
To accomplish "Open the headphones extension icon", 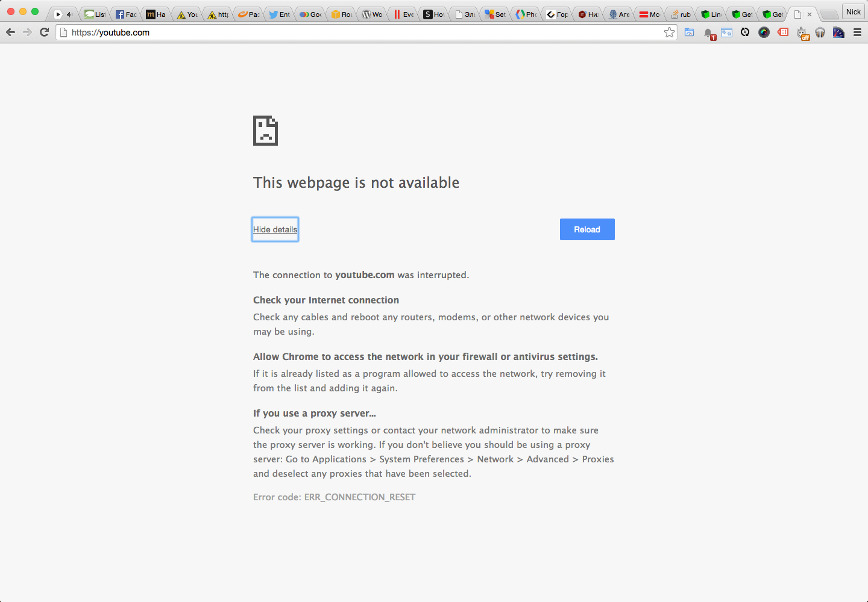I will [820, 33].
